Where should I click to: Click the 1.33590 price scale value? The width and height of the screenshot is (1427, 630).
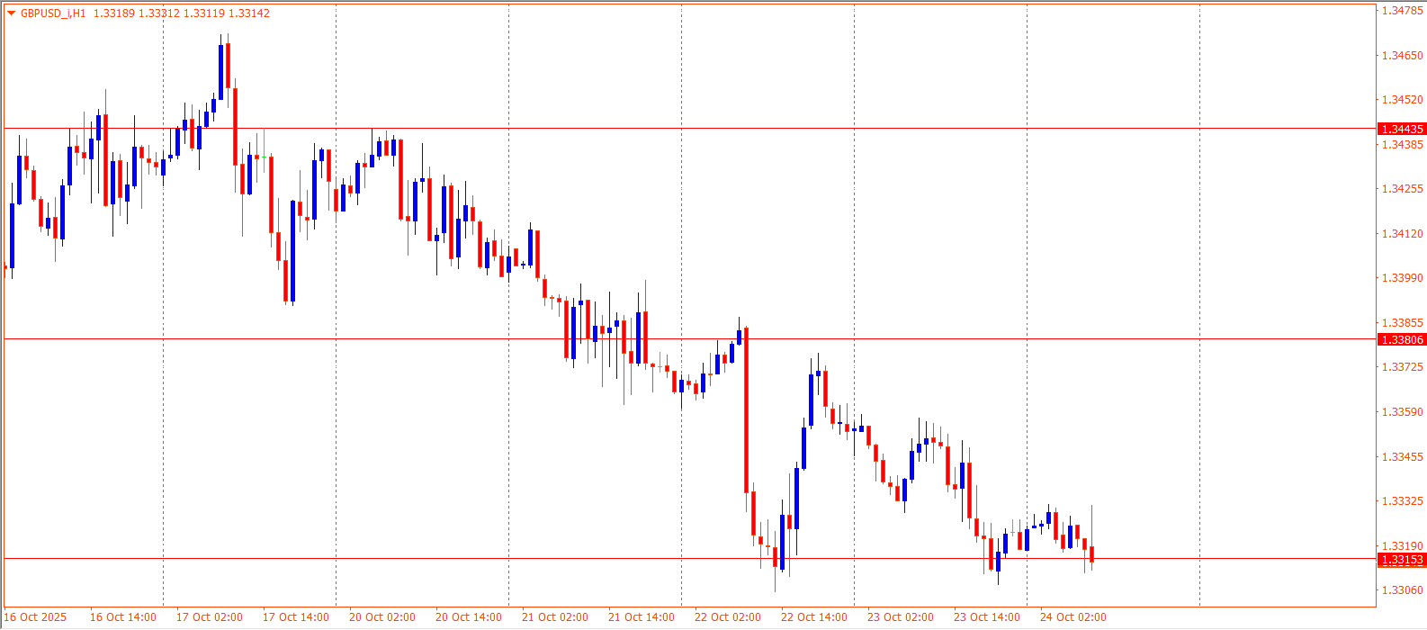tap(1402, 412)
